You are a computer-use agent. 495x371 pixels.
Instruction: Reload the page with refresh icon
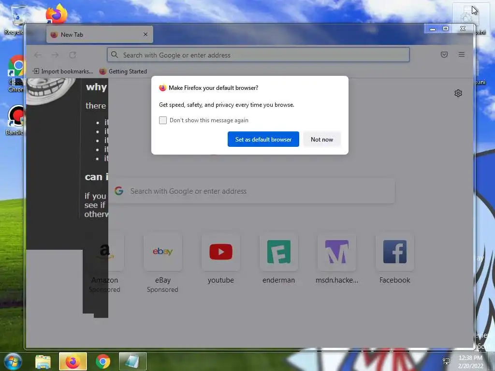tap(73, 55)
